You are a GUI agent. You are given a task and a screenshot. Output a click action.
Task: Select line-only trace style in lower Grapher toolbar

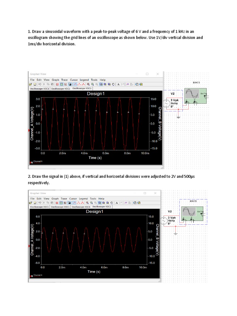pyautogui.click(x=74, y=203)
